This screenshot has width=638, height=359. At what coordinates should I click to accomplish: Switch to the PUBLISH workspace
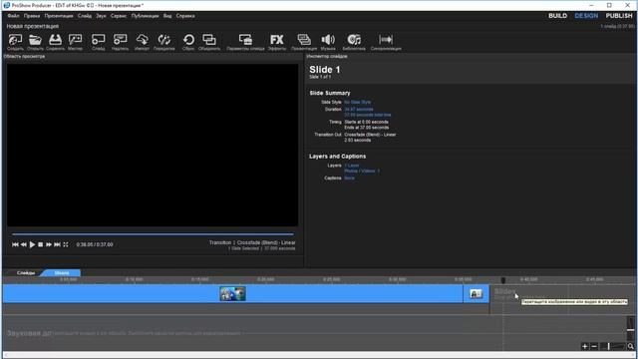point(619,16)
